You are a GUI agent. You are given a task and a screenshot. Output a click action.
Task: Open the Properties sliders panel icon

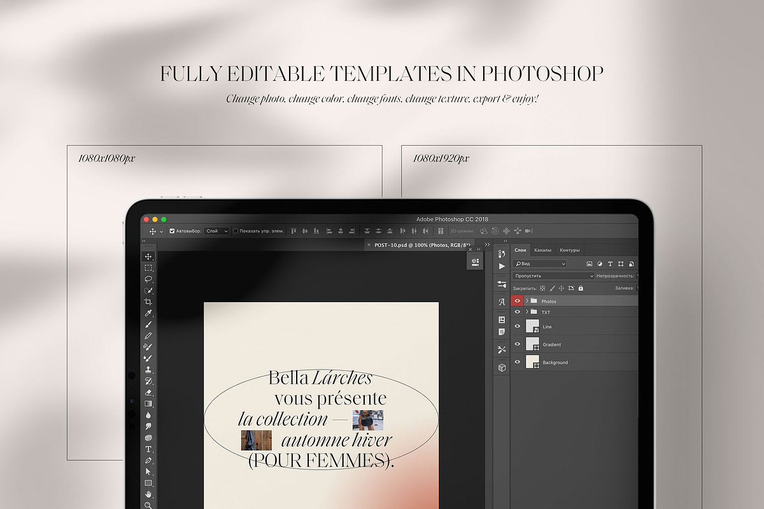tap(502, 284)
